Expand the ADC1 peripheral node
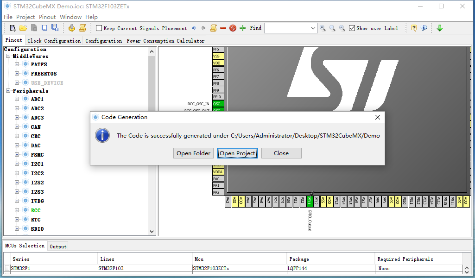The image size is (475, 278). (x=17, y=99)
